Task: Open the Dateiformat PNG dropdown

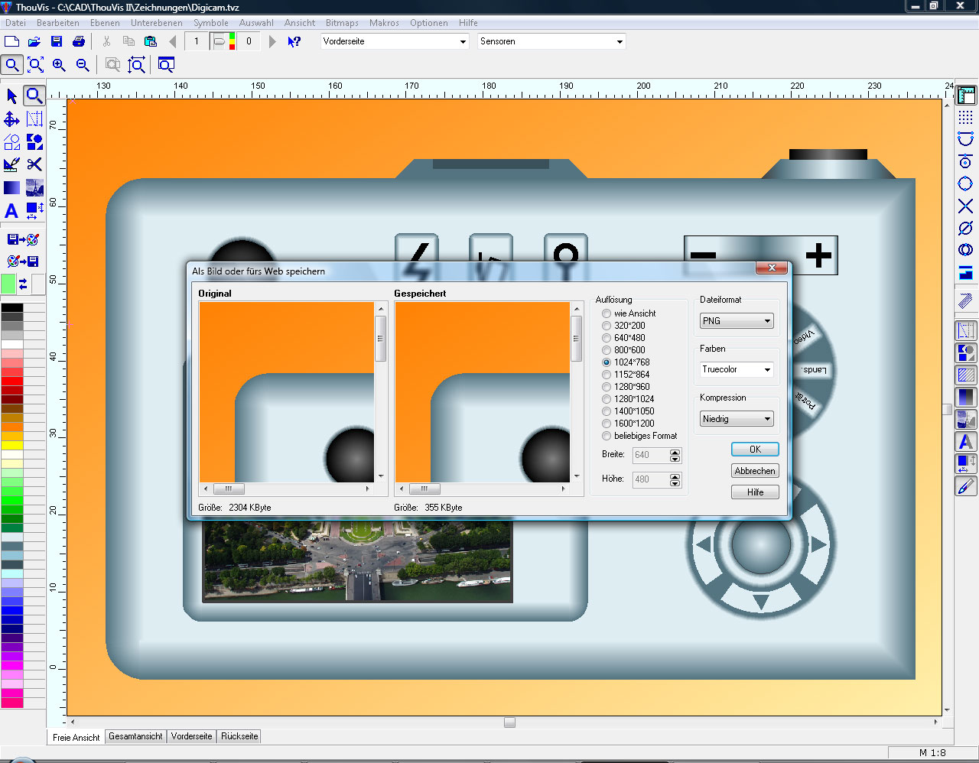Action: (737, 321)
